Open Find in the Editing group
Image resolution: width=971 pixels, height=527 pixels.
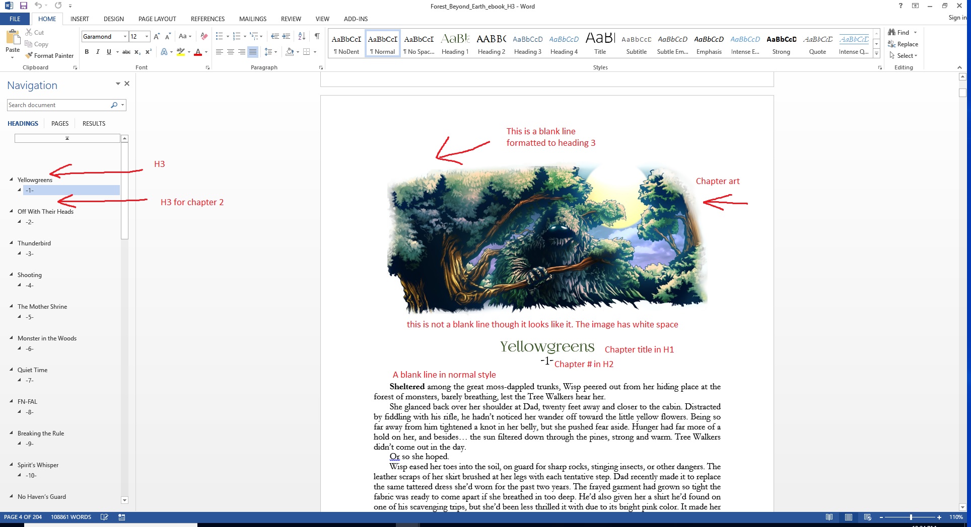coord(901,32)
